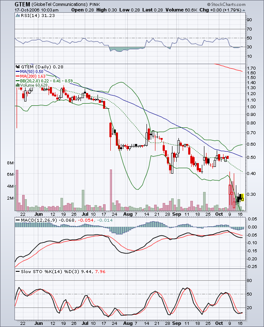264x327 pixels.
Task: Click the yellow-highlighted latest candlestick
Action: pyautogui.click(x=242, y=197)
